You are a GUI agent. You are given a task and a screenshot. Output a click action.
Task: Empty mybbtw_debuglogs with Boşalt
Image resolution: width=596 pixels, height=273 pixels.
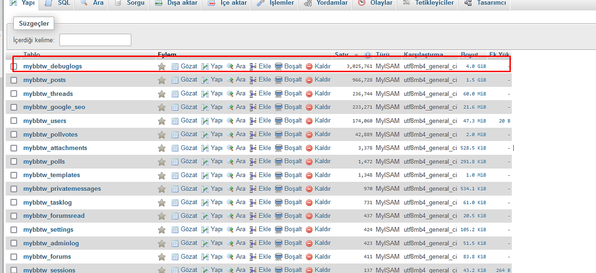coord(288,66)
